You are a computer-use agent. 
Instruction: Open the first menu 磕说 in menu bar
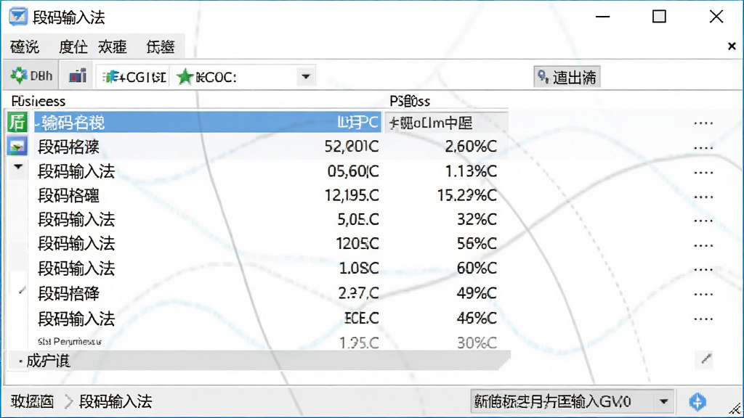point(25,47)
